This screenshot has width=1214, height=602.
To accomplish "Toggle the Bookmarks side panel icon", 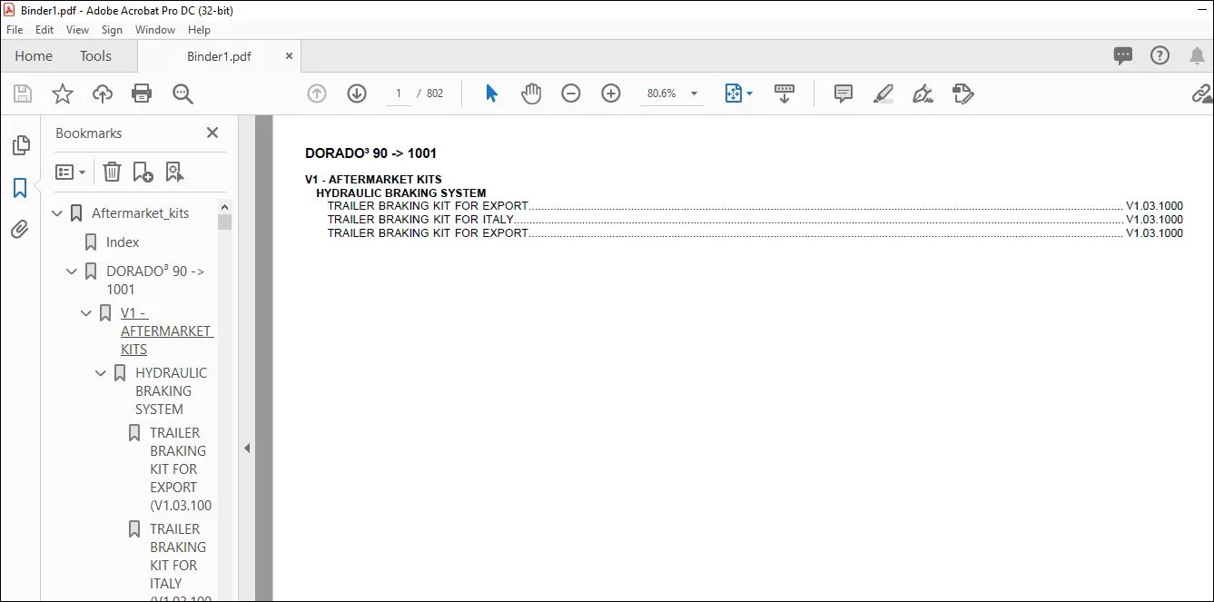I will 20,188.
